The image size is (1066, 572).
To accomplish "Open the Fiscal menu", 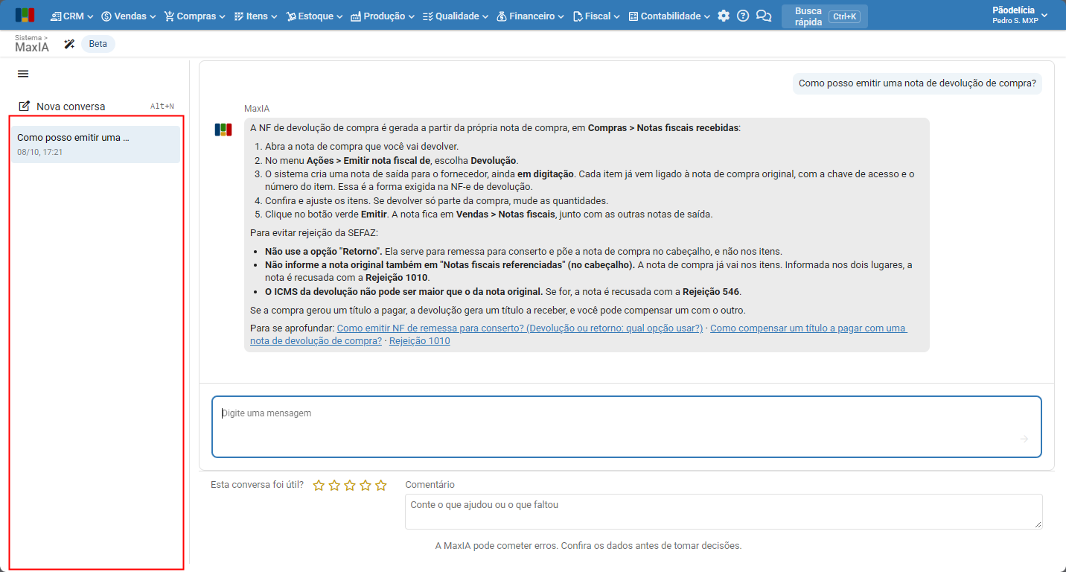I will 597,16.
